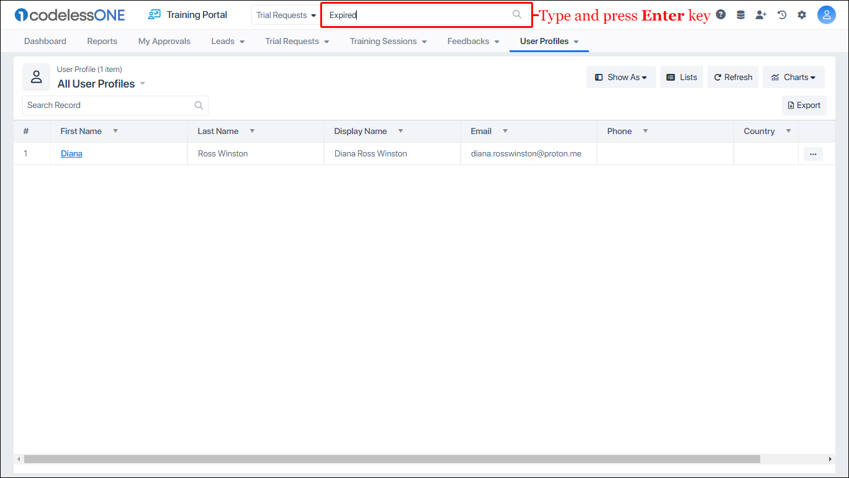Expand the All User Profiles view dropdown
849x478 pixels.
click(x=143, y=84)
